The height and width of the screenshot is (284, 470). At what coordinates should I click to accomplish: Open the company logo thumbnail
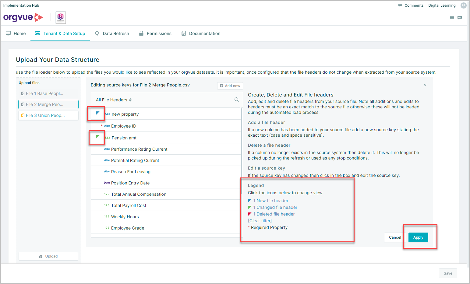[61, 18]
